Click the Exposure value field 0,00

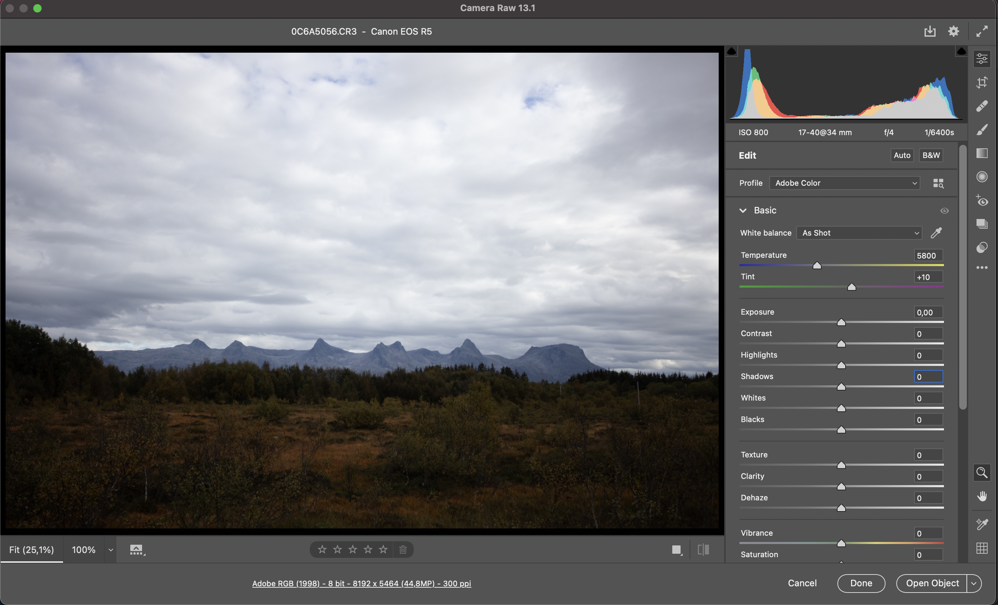point(928,312)
